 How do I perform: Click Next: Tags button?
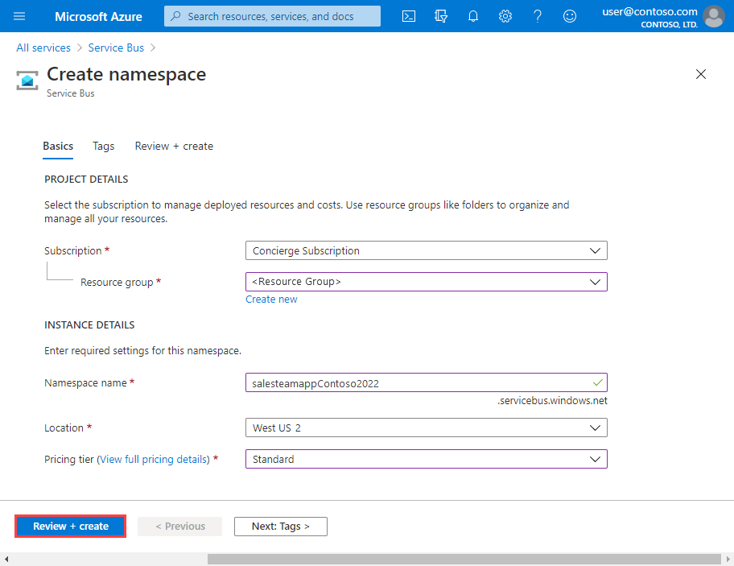click(281, 527)
